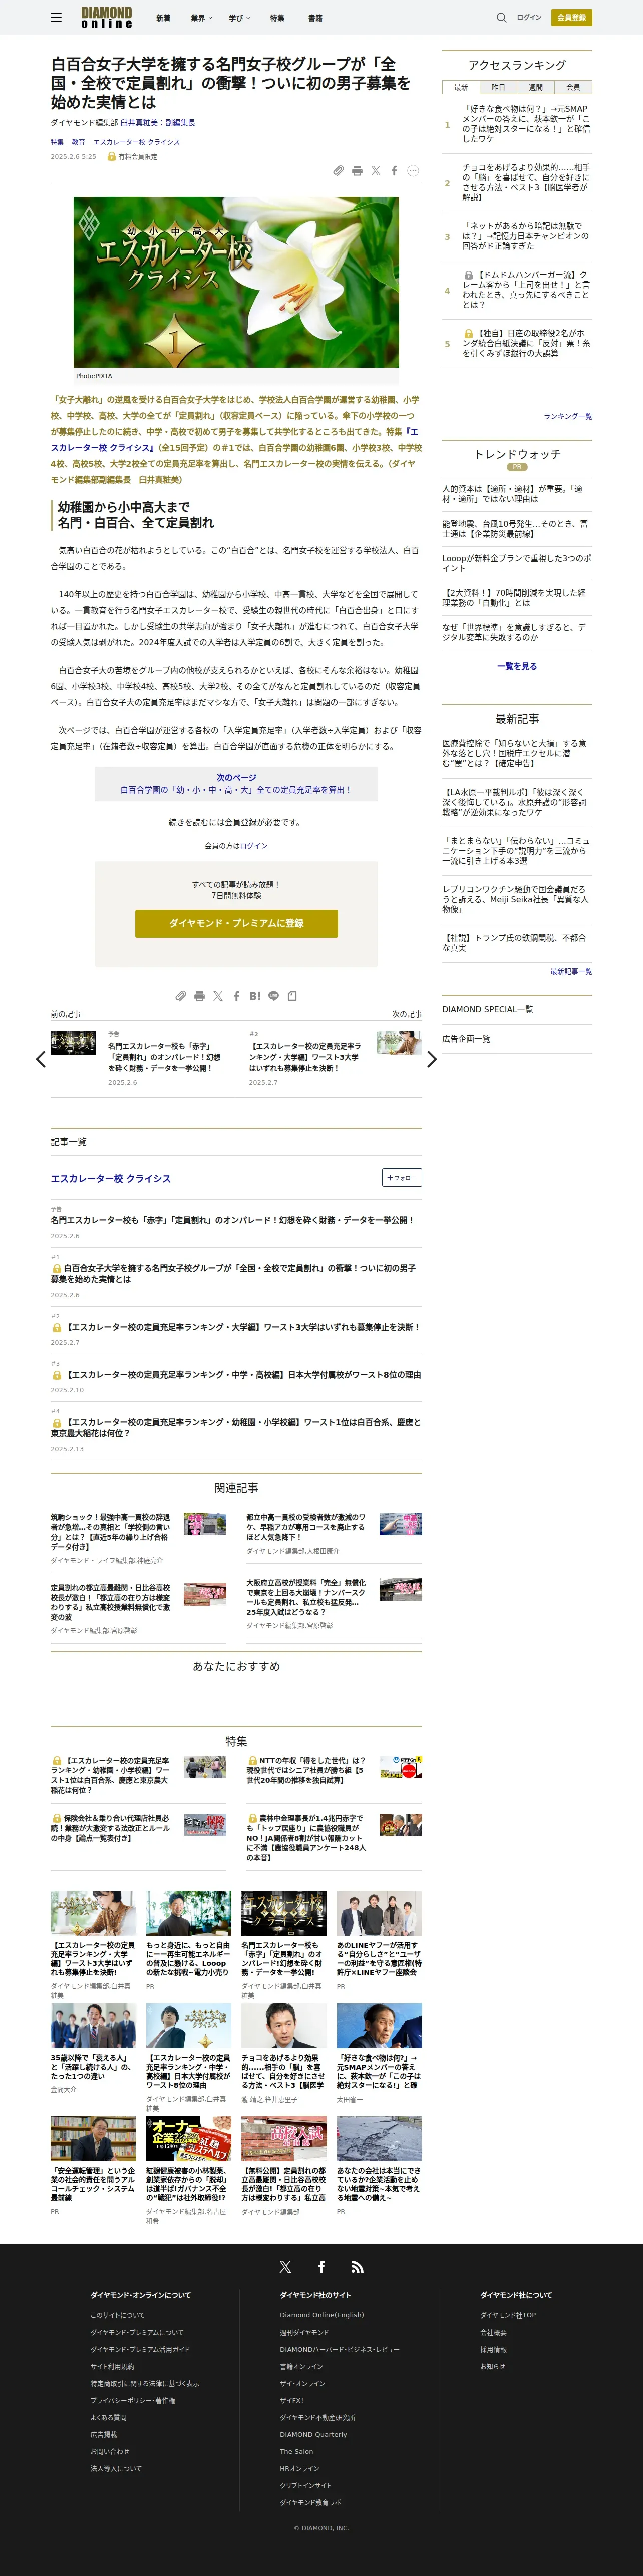Open 新着 in header navigation
This screenshot has height=2576, width=643.
[x=163, y=18]
